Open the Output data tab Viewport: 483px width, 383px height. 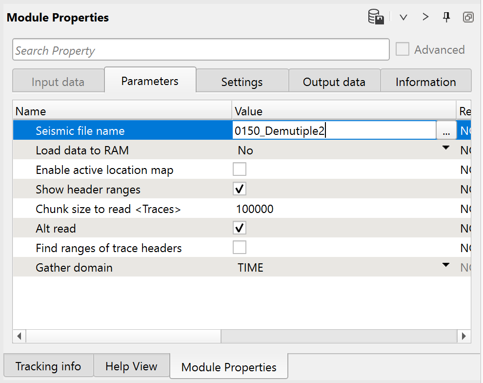[x=334, y=82]
